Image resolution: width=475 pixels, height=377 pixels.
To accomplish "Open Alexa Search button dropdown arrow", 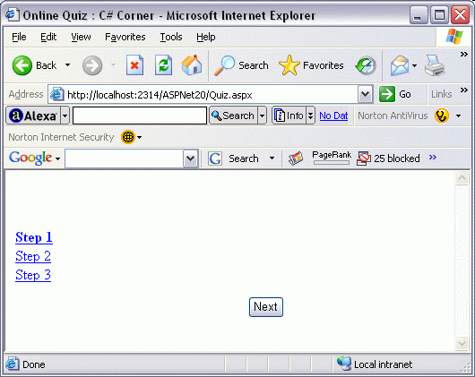I will point(262,116).
